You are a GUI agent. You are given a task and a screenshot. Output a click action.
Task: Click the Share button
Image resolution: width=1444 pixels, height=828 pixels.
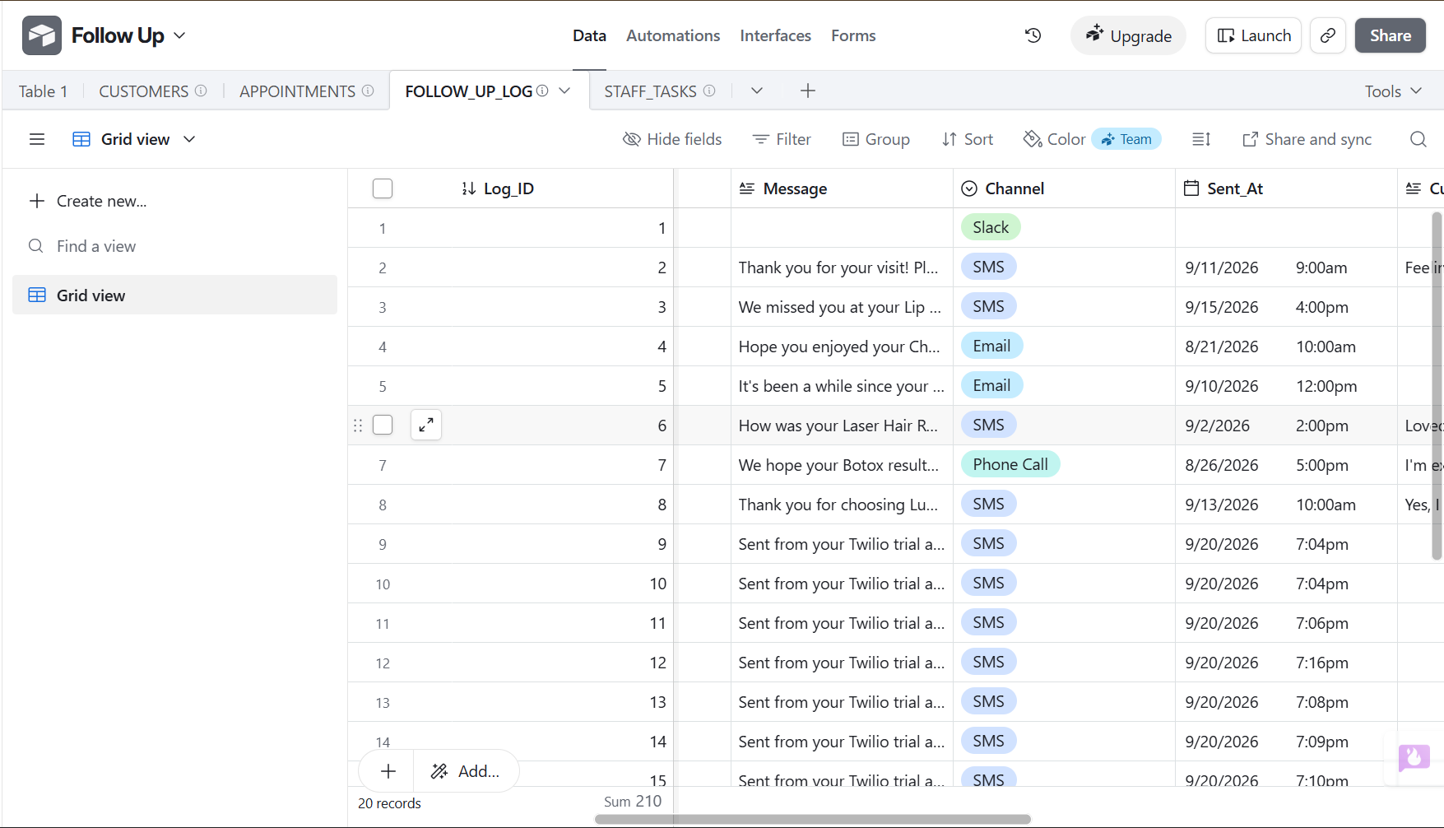pyautogui.click(x=1391, y=35)
